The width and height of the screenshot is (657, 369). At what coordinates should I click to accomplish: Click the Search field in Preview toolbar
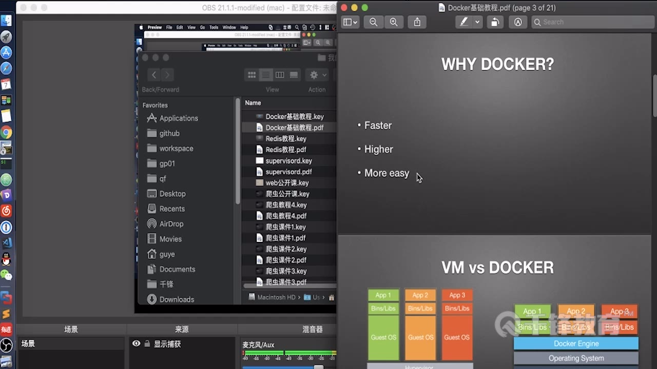593,22
